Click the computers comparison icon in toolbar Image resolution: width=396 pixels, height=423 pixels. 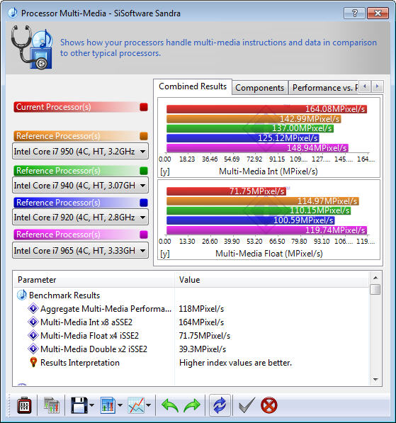[x=52, y=405]
